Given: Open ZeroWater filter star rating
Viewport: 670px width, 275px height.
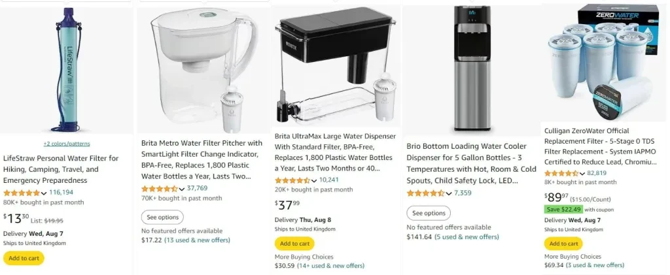Looking at the screenshot, I should coord(561,173).
